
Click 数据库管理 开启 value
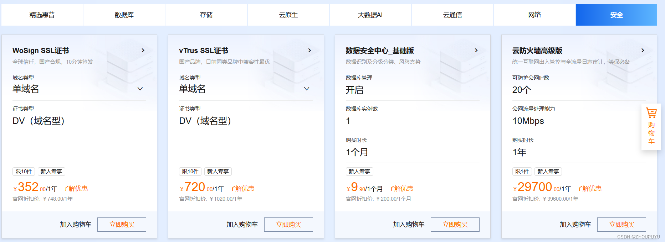(354, 90)
